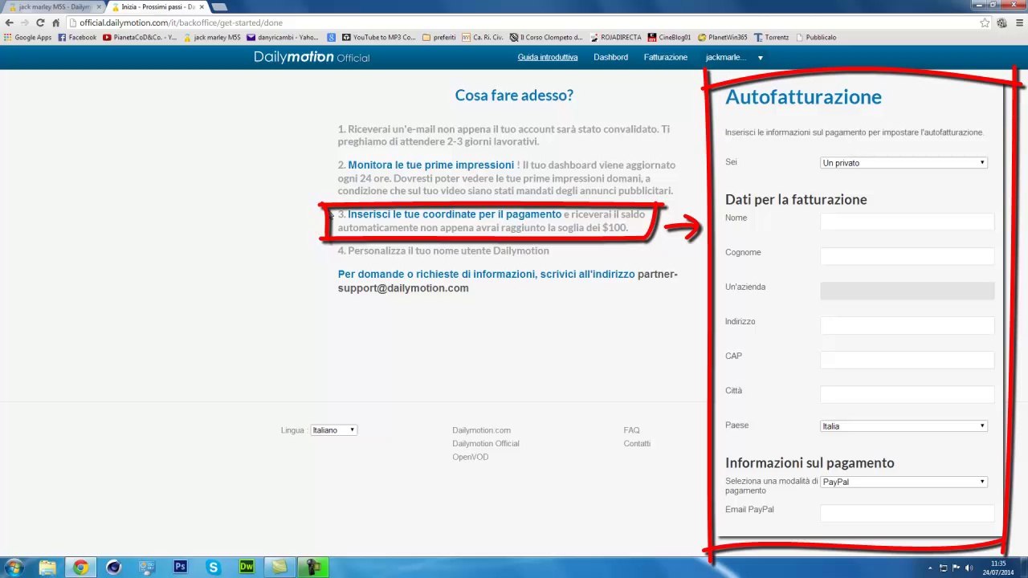Open Windows Start menu

tap(14, 568)
